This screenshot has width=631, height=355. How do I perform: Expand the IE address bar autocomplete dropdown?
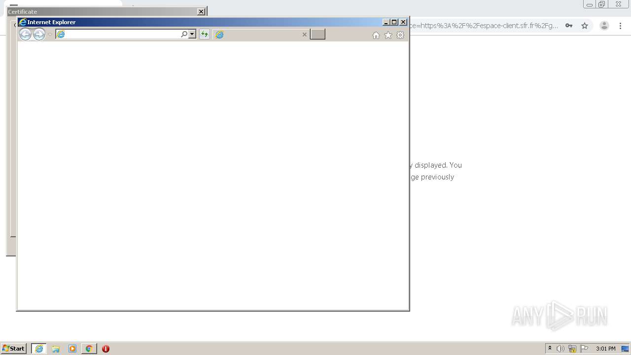[x=192, y=34]
